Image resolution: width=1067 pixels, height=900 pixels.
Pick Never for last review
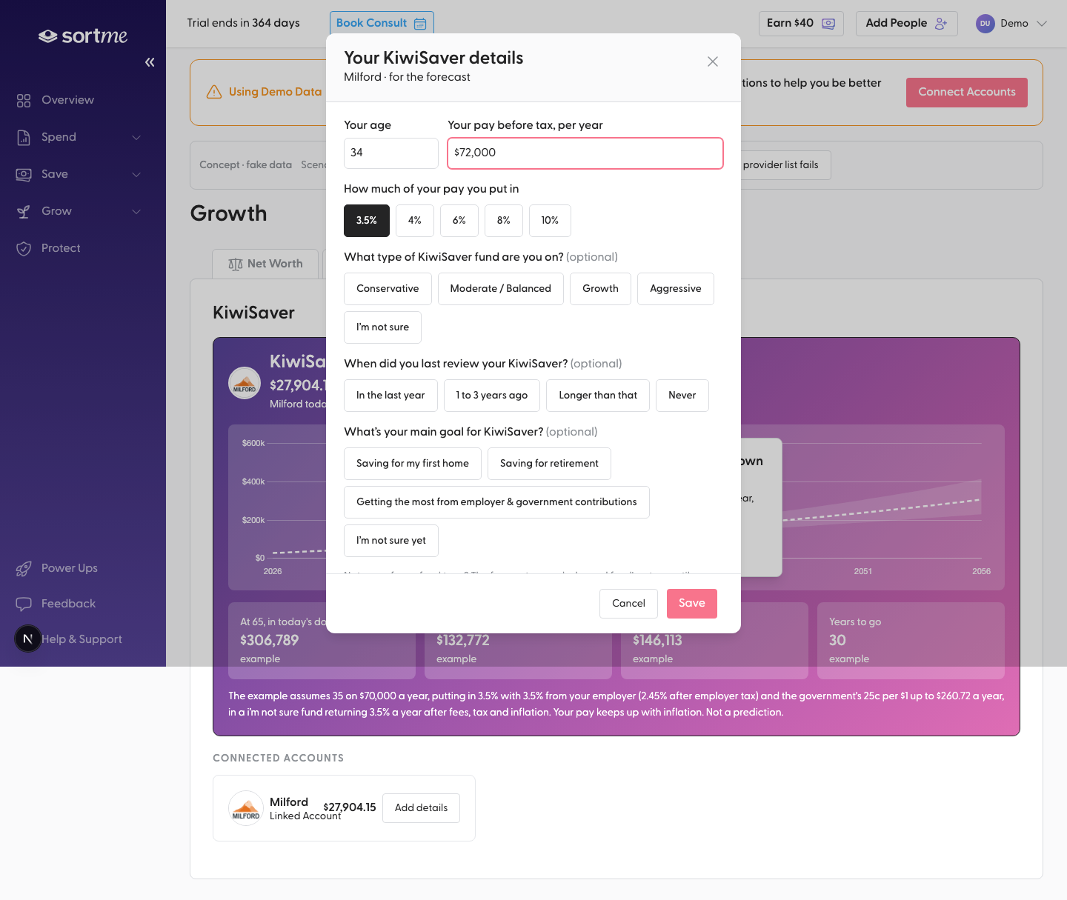click(x=682, y=396)
